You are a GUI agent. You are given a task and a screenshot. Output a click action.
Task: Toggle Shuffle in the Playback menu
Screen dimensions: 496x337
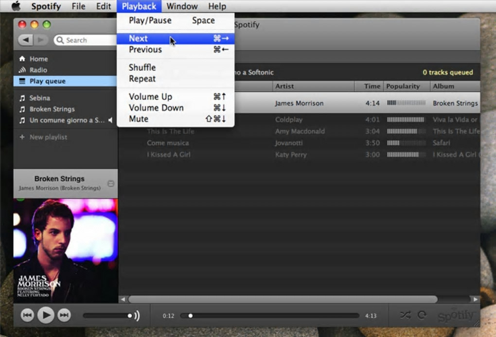pyautogui.click(x=176, y=67)
